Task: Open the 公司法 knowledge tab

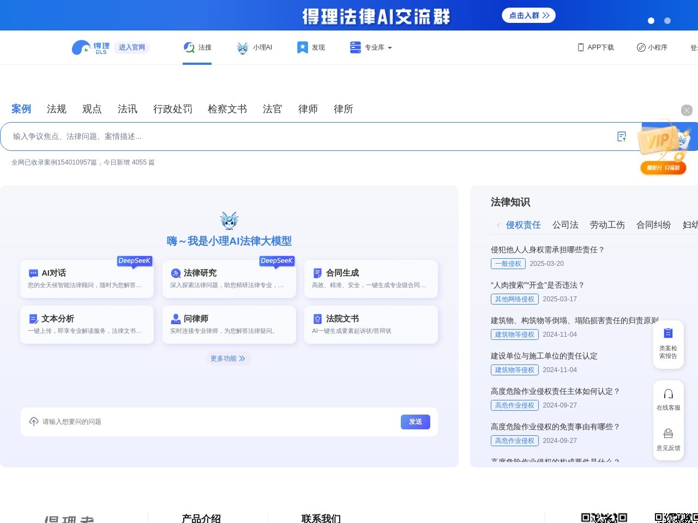Action: click(565, 224)
